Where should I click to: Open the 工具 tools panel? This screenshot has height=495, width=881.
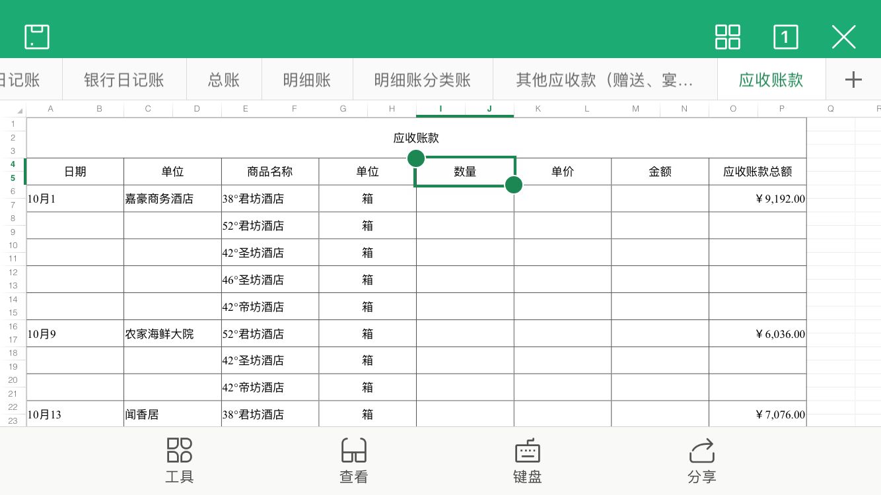(179, 460)
